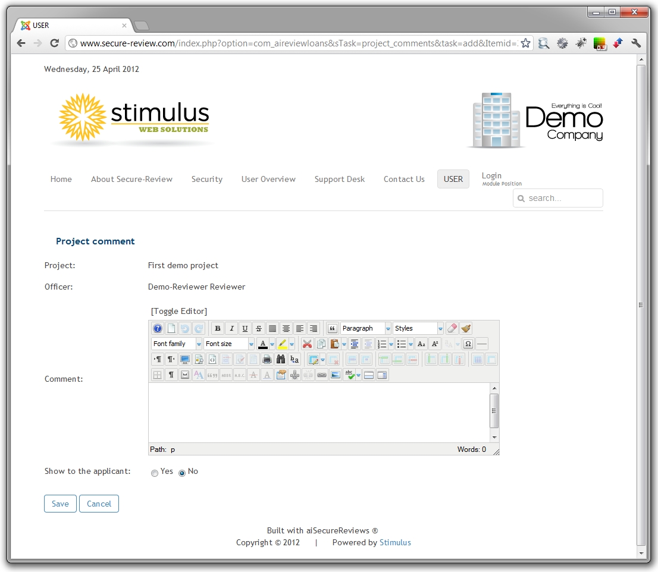
Task: Go to the Support Desk menu item
Action: pos(339,179)
